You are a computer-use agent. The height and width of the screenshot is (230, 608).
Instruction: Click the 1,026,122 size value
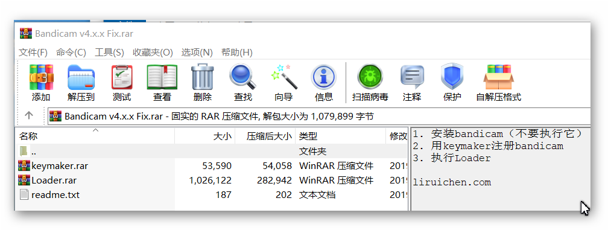pyautogui.click(x=211, y=180)
